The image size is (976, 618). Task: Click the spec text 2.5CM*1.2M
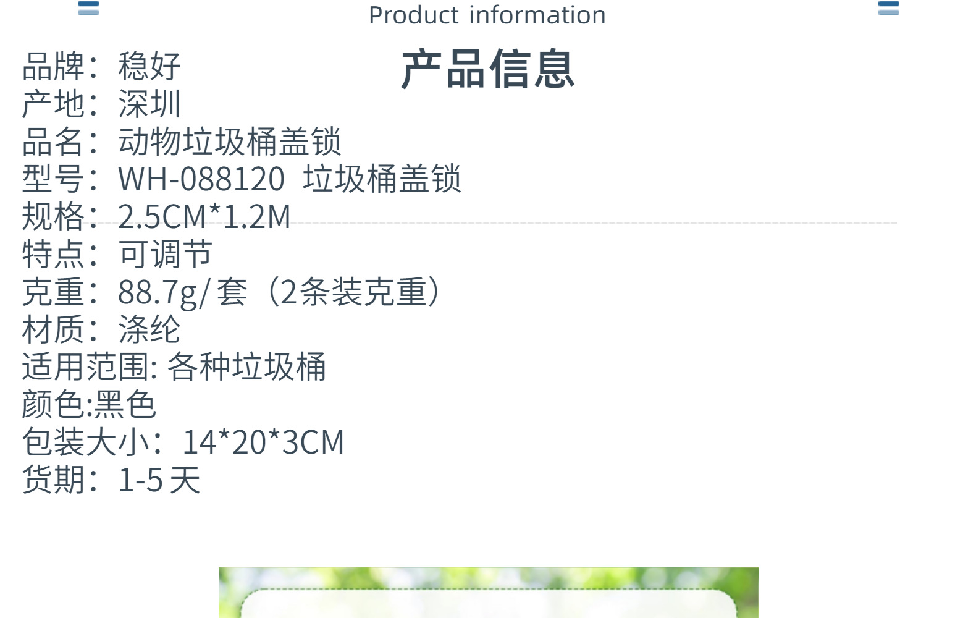pos(204,217)
